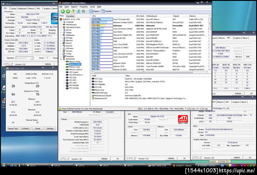The height and width of the screenshot is (175, 257).
Task: Open EVEREST Ultimate from the taskbar
Action: point(183,166)
